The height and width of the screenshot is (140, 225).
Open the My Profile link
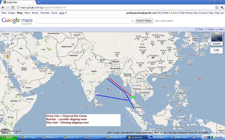click(163, 13)
